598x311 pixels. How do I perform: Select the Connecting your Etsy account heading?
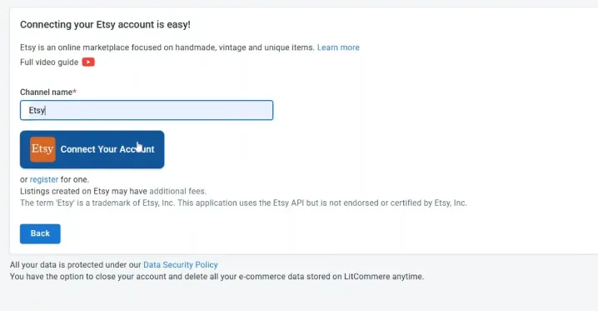tap(105, 24)
